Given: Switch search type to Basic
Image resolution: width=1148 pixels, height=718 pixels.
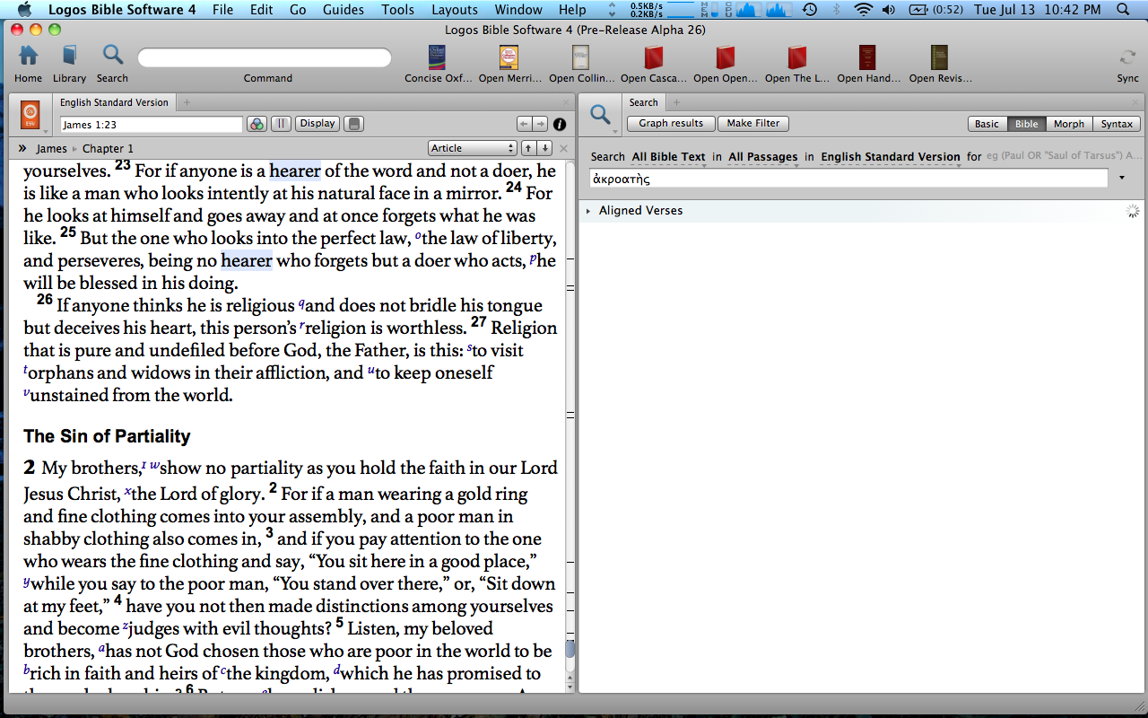Looking at the screenshot, I should [987, 124].
